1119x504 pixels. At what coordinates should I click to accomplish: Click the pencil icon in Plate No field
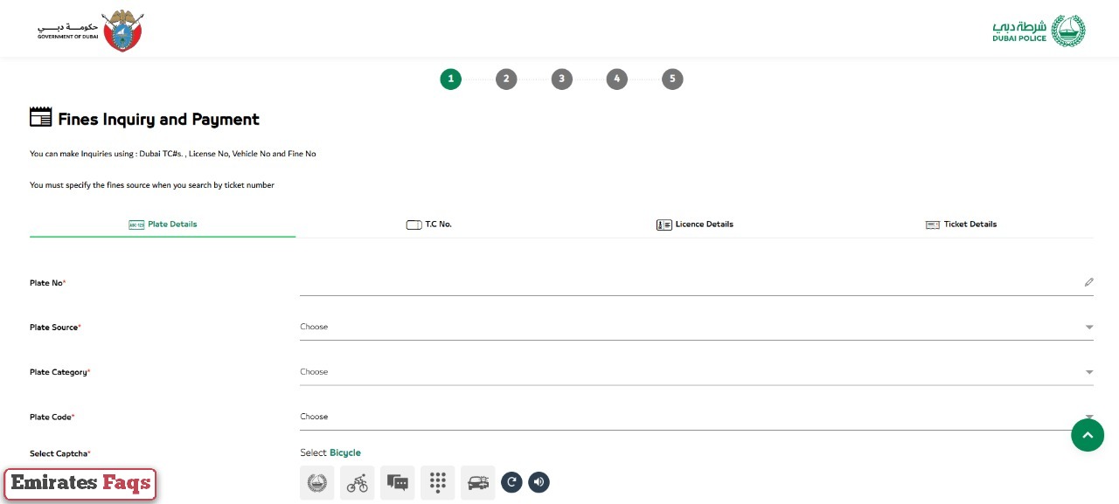tap(1088, 282)
